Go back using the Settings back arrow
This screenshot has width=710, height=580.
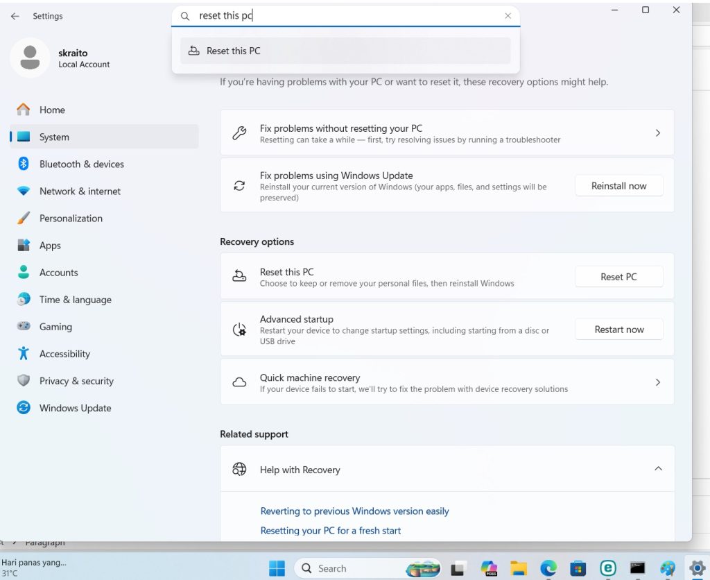(x=15, y=17)
